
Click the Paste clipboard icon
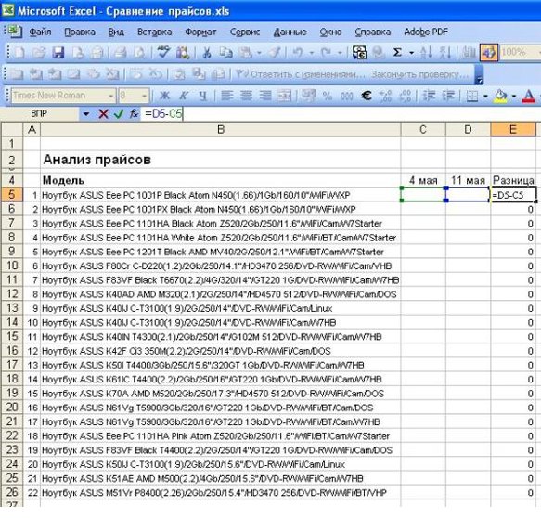246,53
